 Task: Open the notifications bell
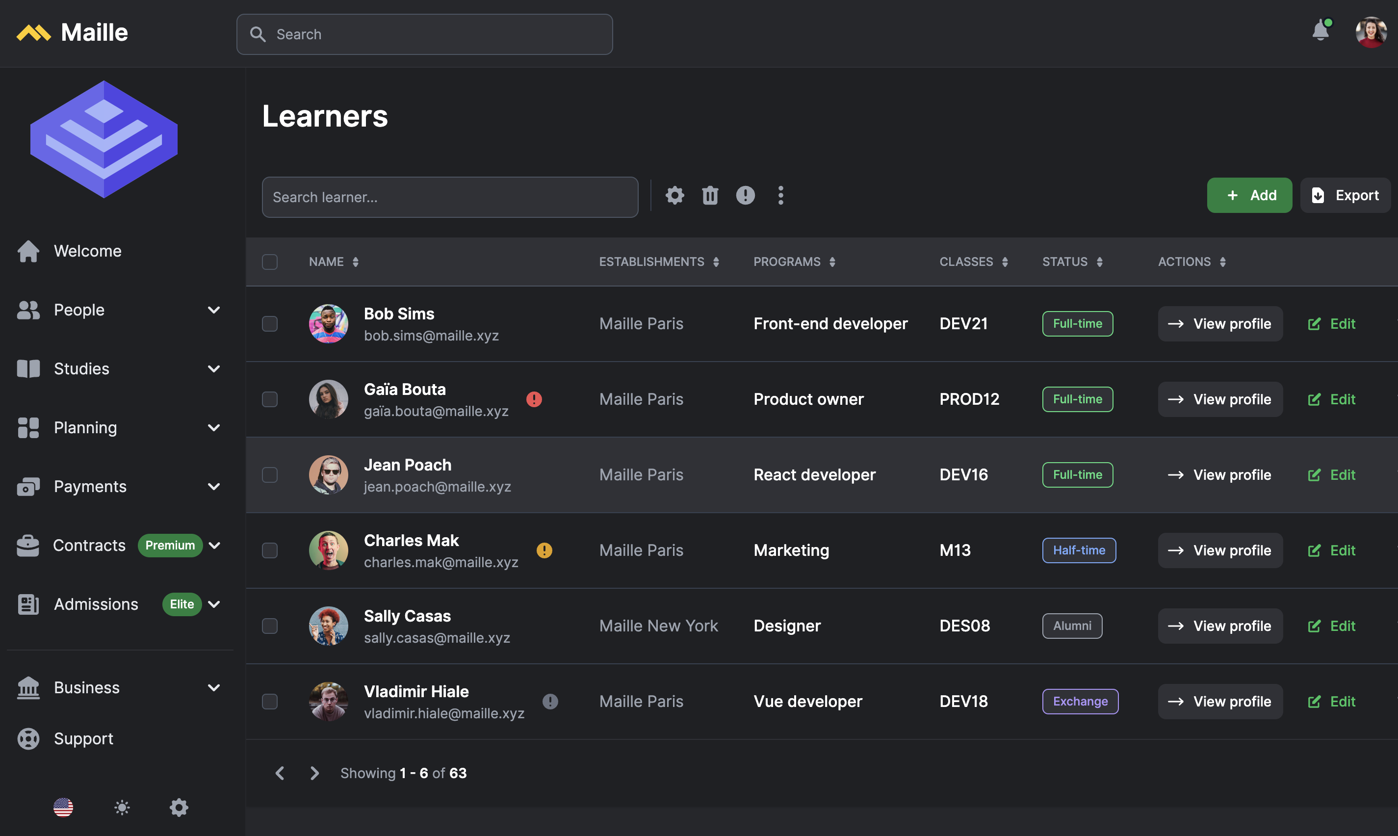tap(1320, 31)
